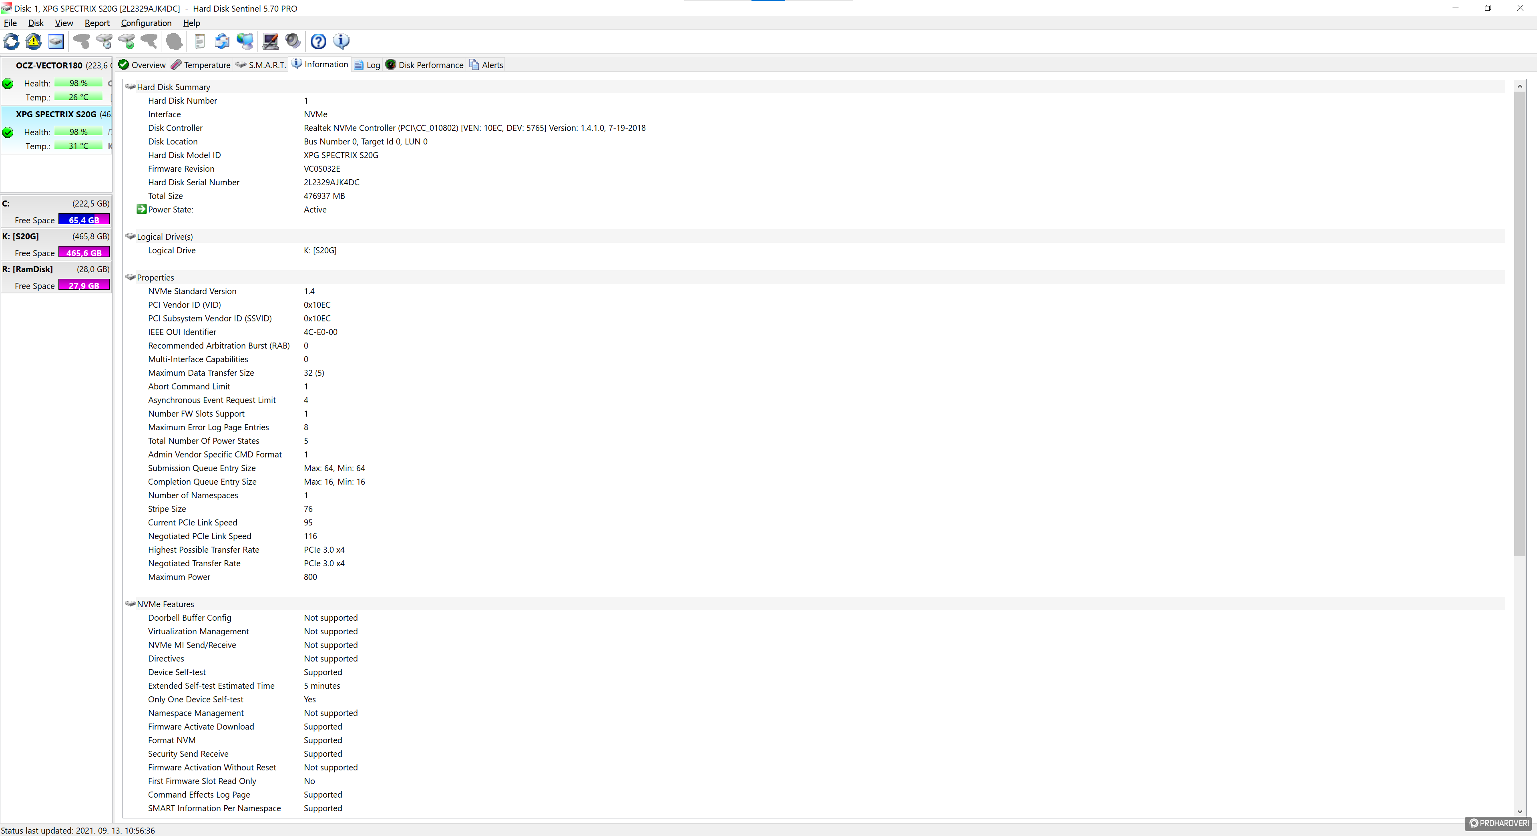Select the OCZ-VECTOR180 disk entry
Viewport: 1537px width, 836px height.
point(56,81)
